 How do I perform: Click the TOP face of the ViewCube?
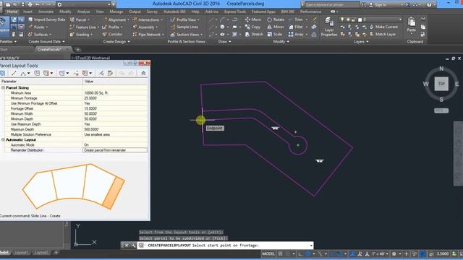point(441,84)
